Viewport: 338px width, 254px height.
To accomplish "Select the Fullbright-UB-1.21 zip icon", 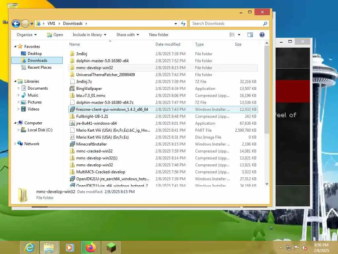I will point(72,116).
